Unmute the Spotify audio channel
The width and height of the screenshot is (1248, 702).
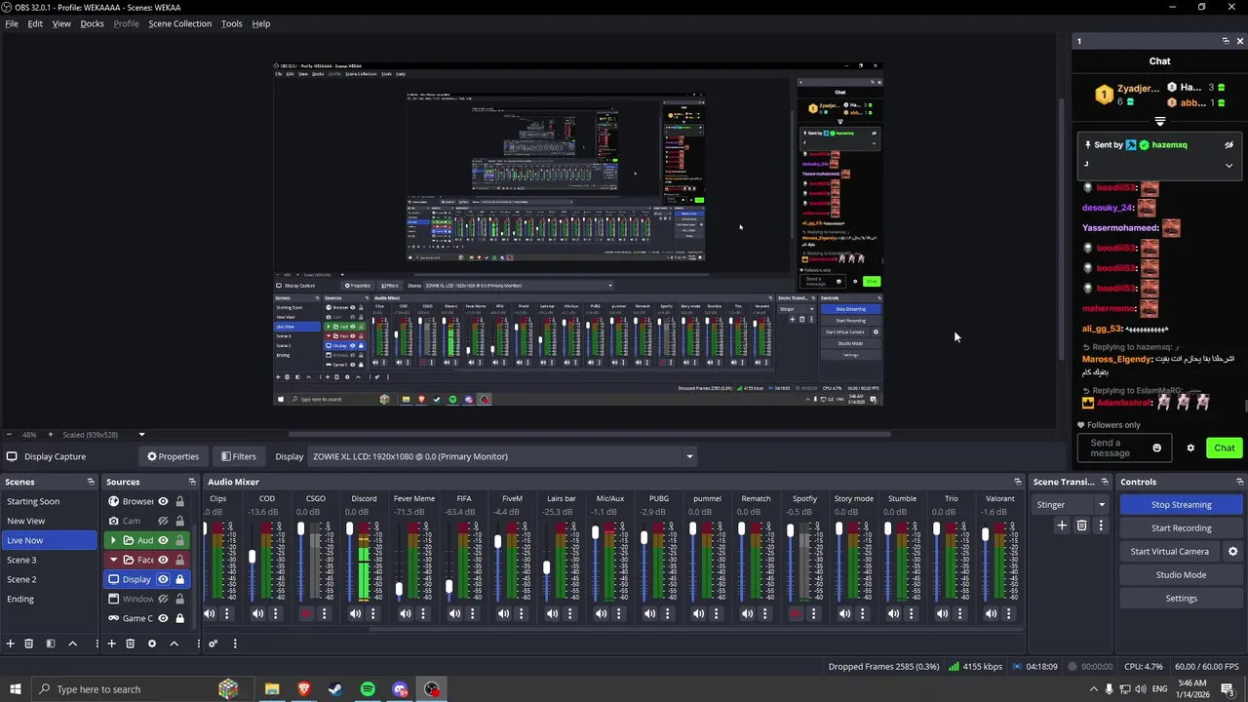pos(796,613)
